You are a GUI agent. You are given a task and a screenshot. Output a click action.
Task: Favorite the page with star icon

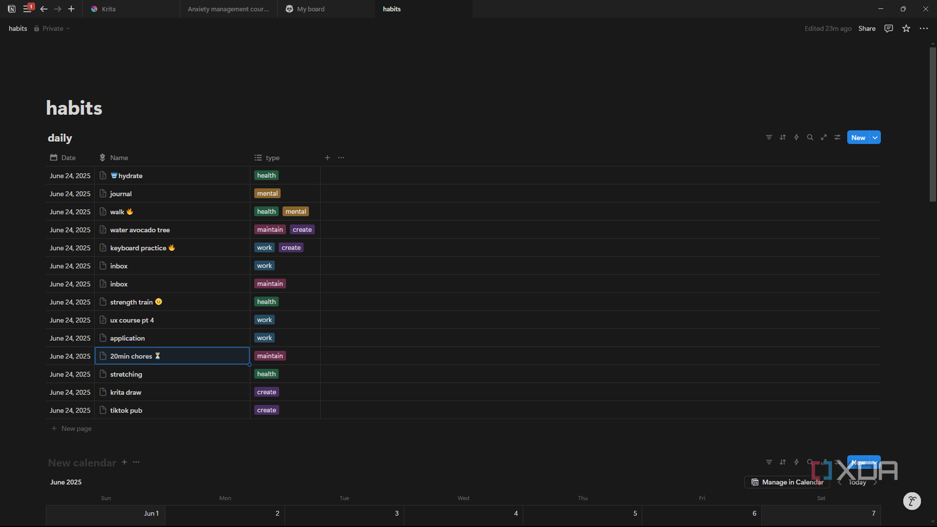click(906, 29)
